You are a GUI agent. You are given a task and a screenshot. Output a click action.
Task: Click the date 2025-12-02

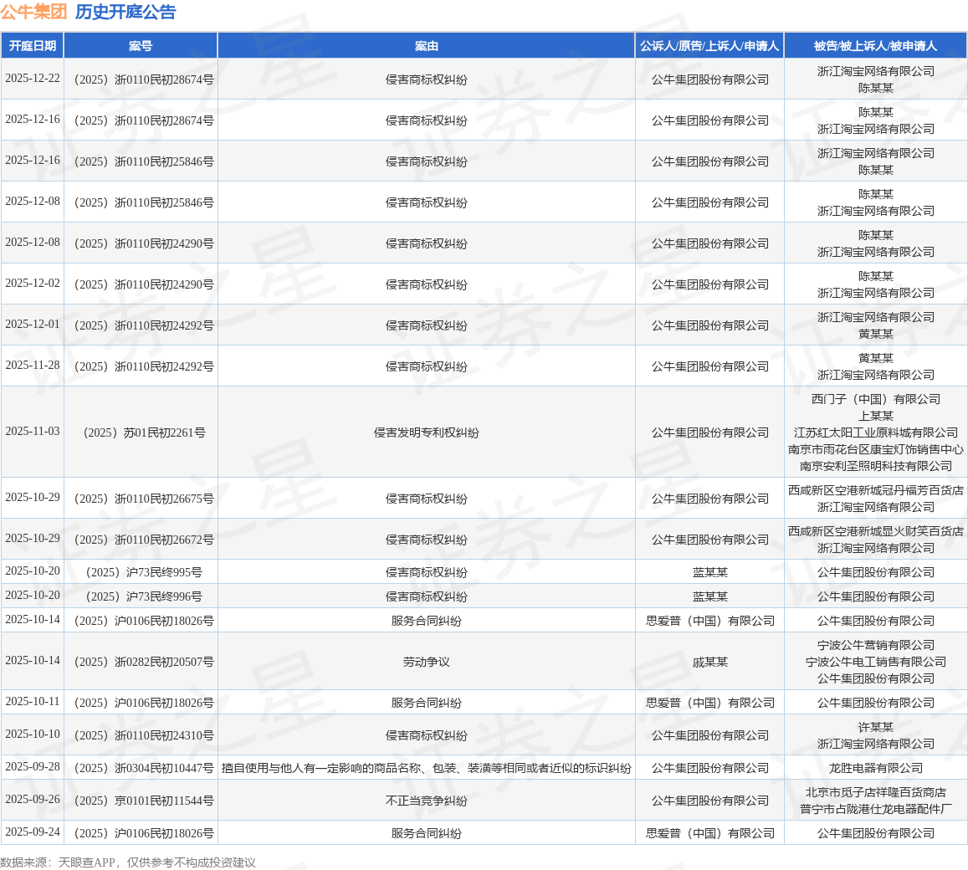point(33,284)
